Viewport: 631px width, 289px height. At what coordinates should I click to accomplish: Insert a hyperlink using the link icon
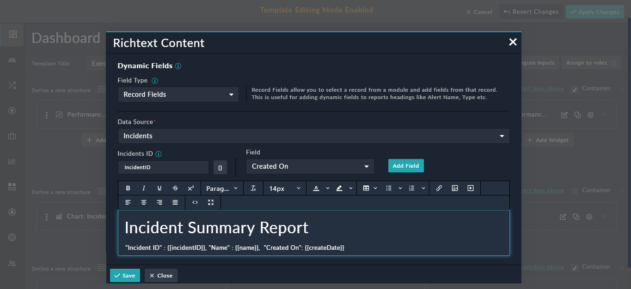tap(439, 188)
